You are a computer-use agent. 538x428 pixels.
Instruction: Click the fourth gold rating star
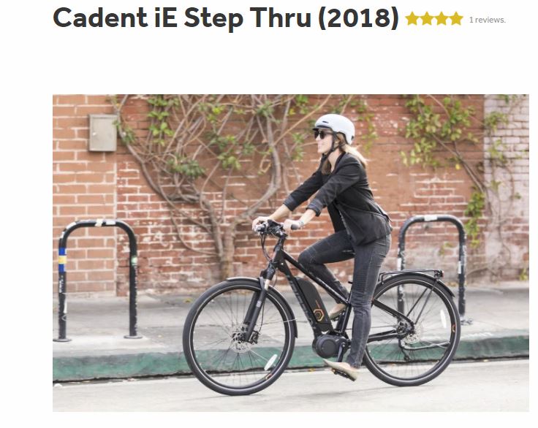click(456, 19)
